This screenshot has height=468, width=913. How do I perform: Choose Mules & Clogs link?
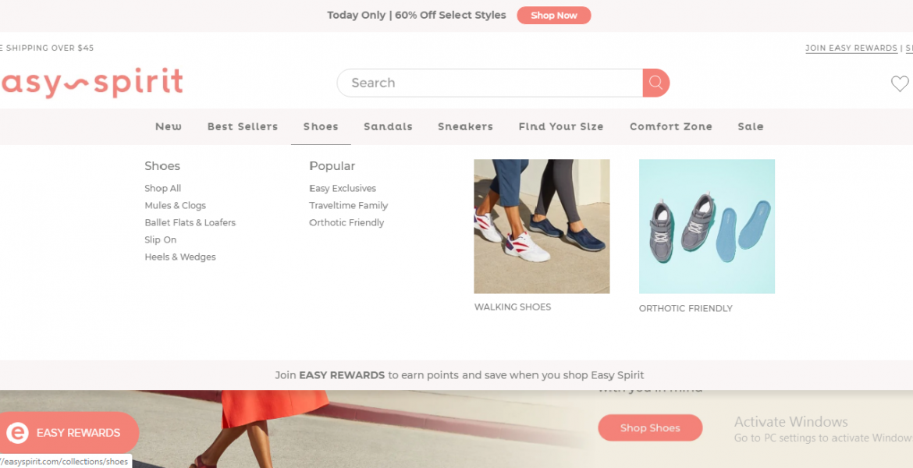(x=175, y=206)
